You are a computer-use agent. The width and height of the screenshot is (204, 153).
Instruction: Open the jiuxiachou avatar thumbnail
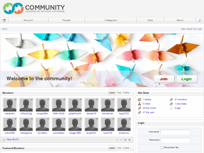[124, 124]
